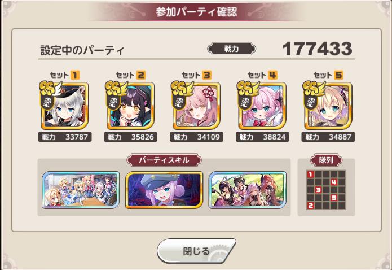Screen dimensions: 392x270
Task: Click the パーティスキル header label
Action: click(164, 160)
